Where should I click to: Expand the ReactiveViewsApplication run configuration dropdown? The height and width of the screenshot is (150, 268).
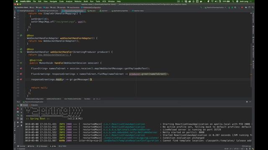point(215,7)
